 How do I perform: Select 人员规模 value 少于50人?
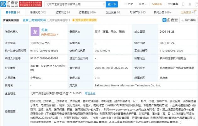(36, 78)
